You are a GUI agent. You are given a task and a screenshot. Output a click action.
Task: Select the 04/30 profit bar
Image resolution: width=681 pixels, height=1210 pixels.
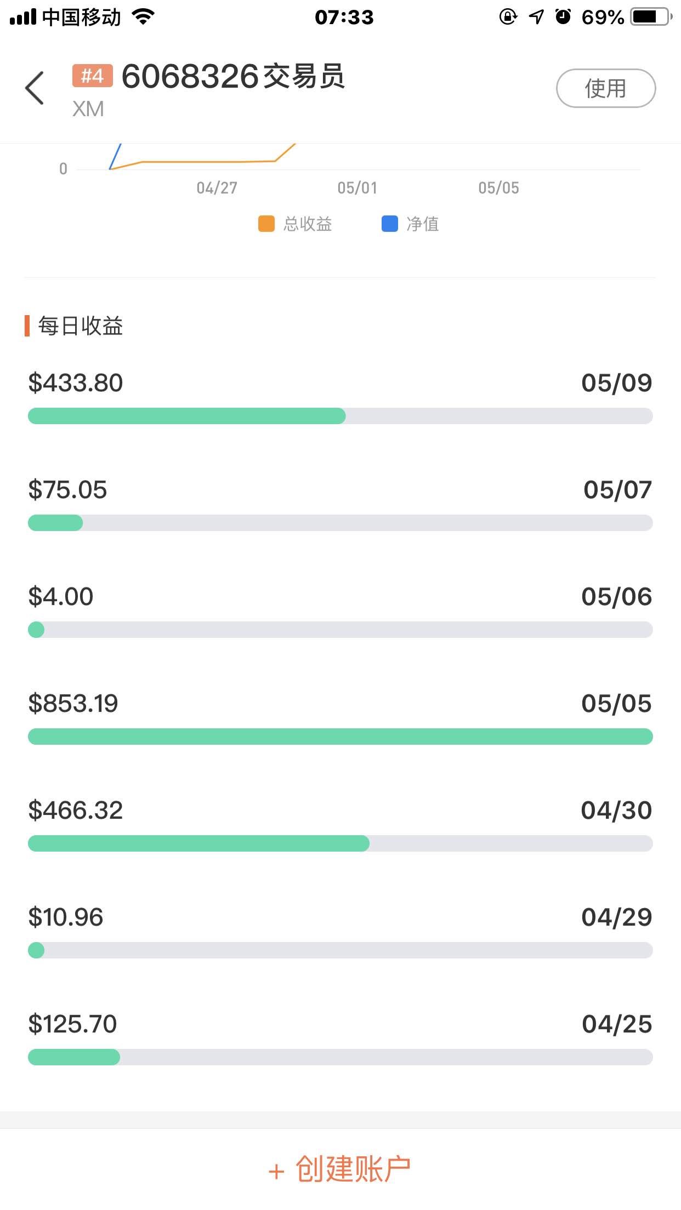coord(340,843)
